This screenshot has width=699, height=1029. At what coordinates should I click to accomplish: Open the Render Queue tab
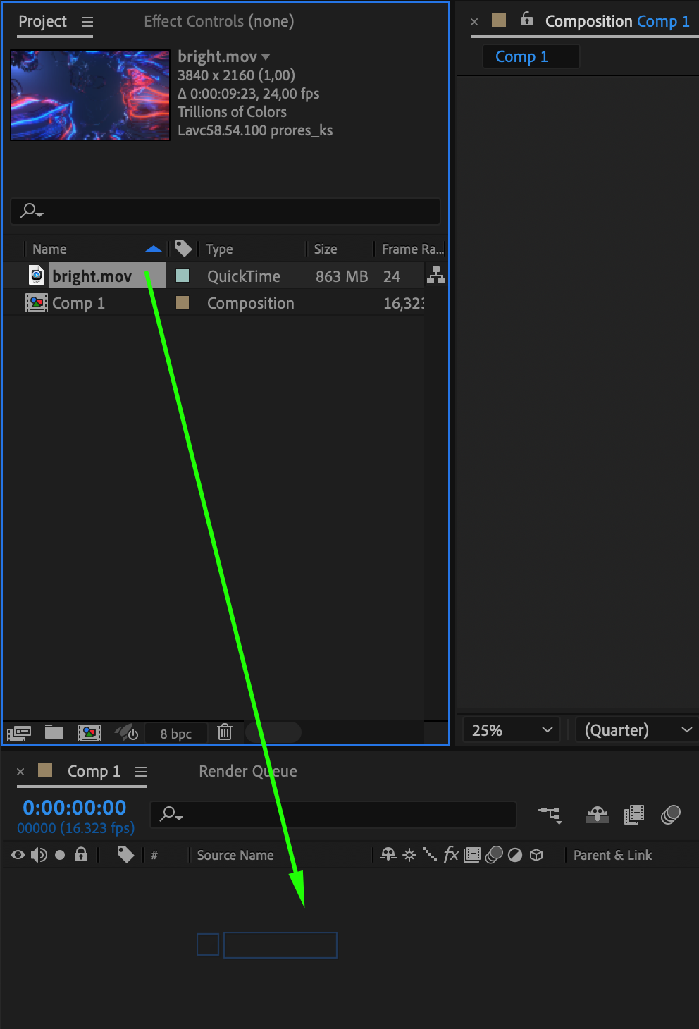point(248,771)
